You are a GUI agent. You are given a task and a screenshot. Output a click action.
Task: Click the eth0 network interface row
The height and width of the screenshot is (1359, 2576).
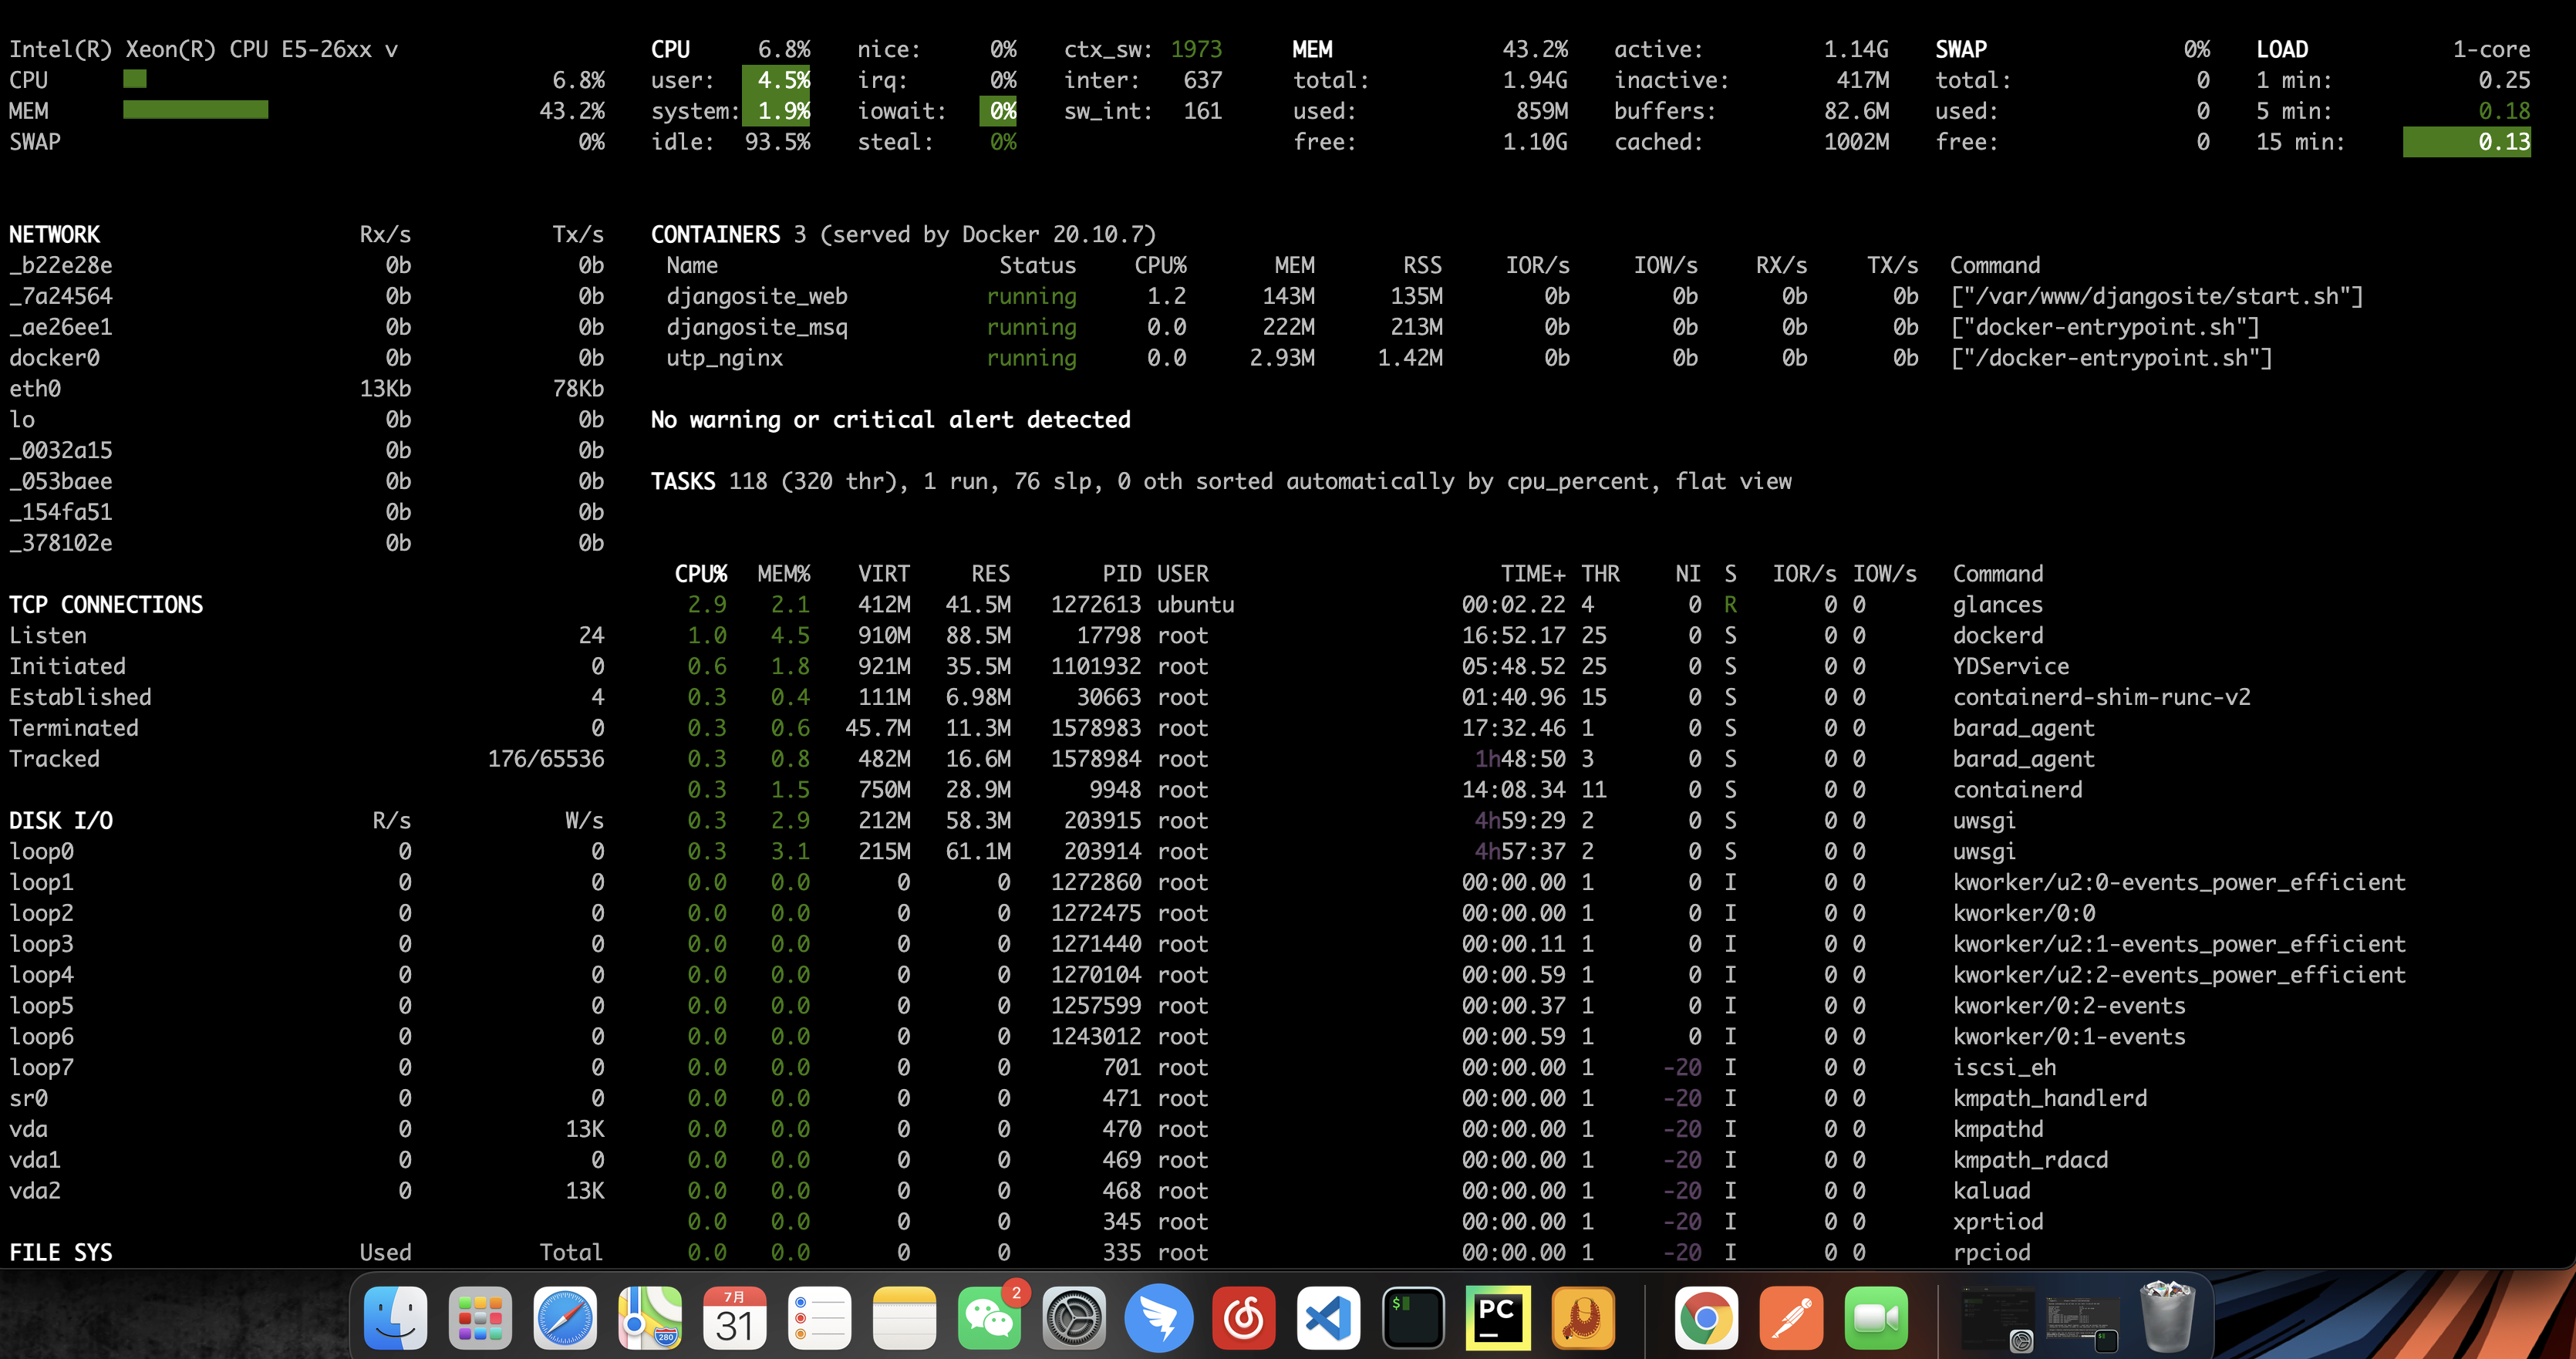pos(36,388)
